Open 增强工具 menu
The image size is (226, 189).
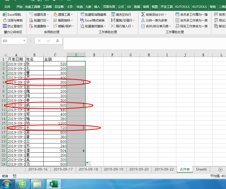63,15
